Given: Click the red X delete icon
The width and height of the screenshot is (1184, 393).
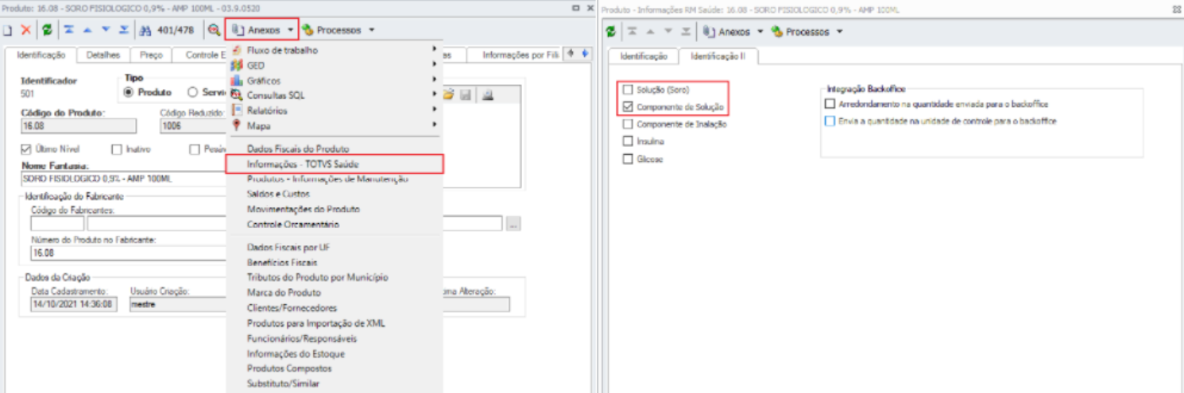Looking at the screenshot, I should tap(25, 30).
